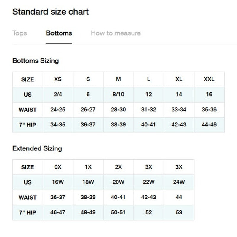
Task: Open the How to measure tab
Action: 116,33
